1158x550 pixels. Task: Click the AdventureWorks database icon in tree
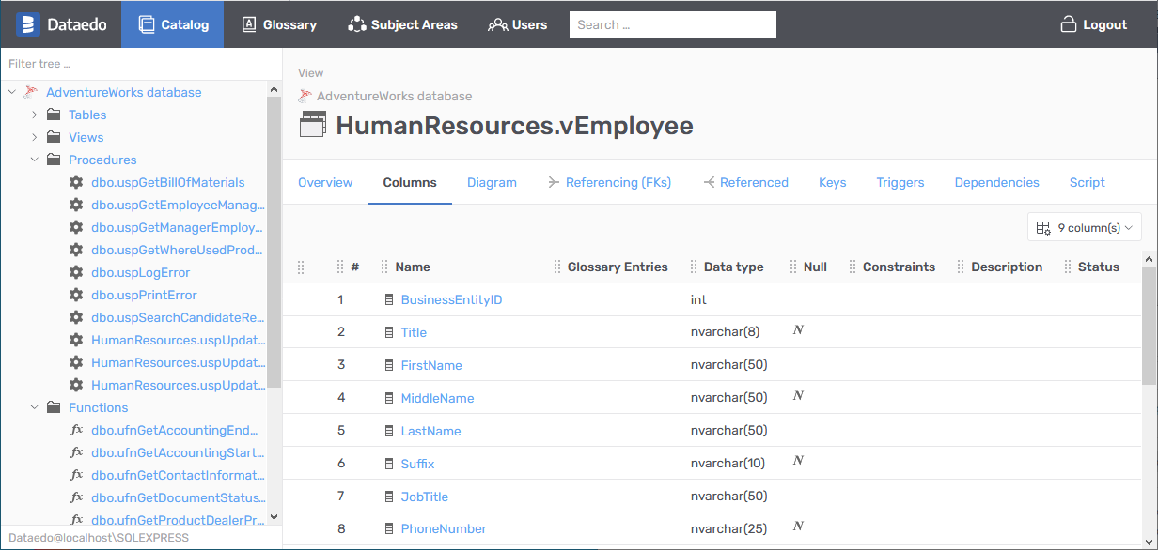pyautogui.click(x=31, y=92)
